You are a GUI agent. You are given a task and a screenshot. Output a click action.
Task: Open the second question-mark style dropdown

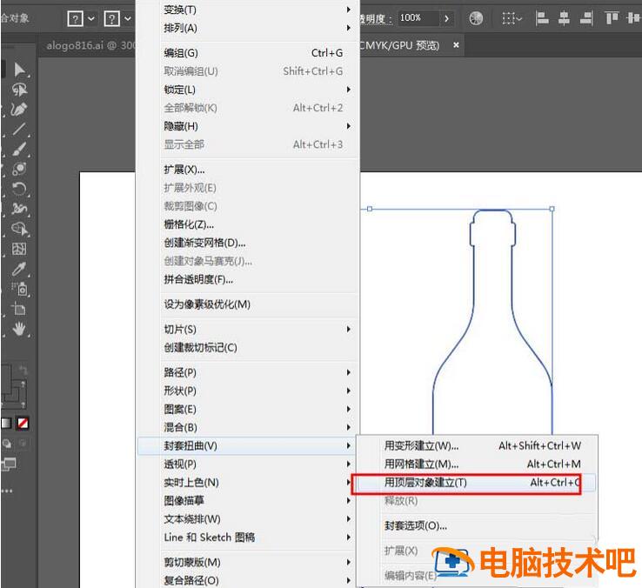click(118, 19)
